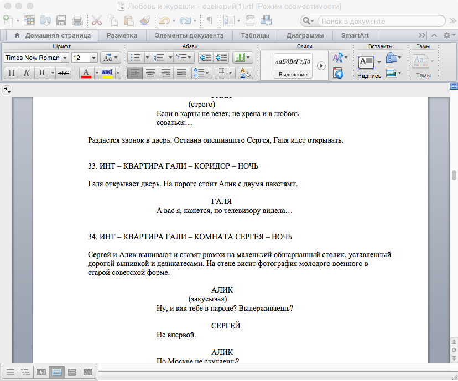The height and width of the screenshot is (381, 458).
Task: Click the Print icon in toolbar
Action: coord(77,21)
